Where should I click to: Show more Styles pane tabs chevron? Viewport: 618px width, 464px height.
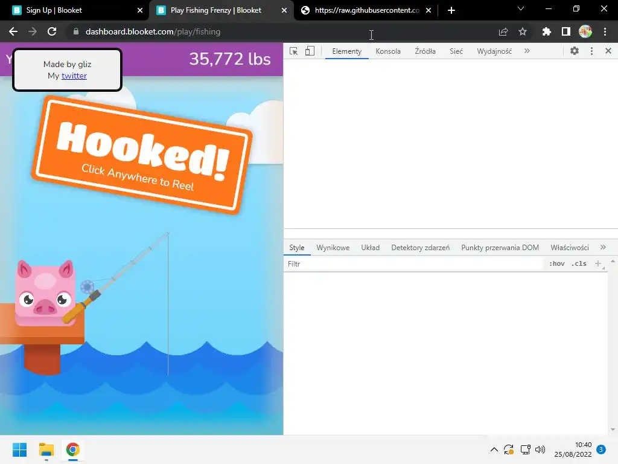[x=603, y=247]
